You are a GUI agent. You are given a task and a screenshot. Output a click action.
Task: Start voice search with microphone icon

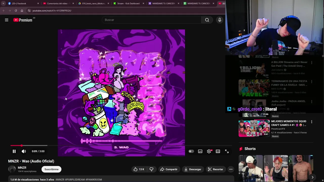[x=220, y=20]
